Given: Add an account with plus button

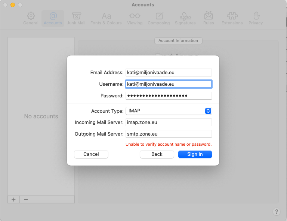Looking at the screenshot, I should (14, 200).
